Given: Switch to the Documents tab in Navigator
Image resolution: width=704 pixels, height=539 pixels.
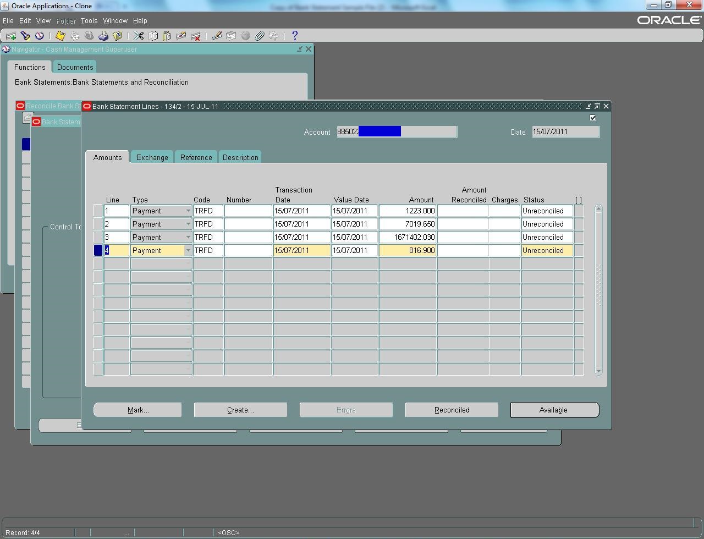Looking at the screenshot, I should point(75,67).
